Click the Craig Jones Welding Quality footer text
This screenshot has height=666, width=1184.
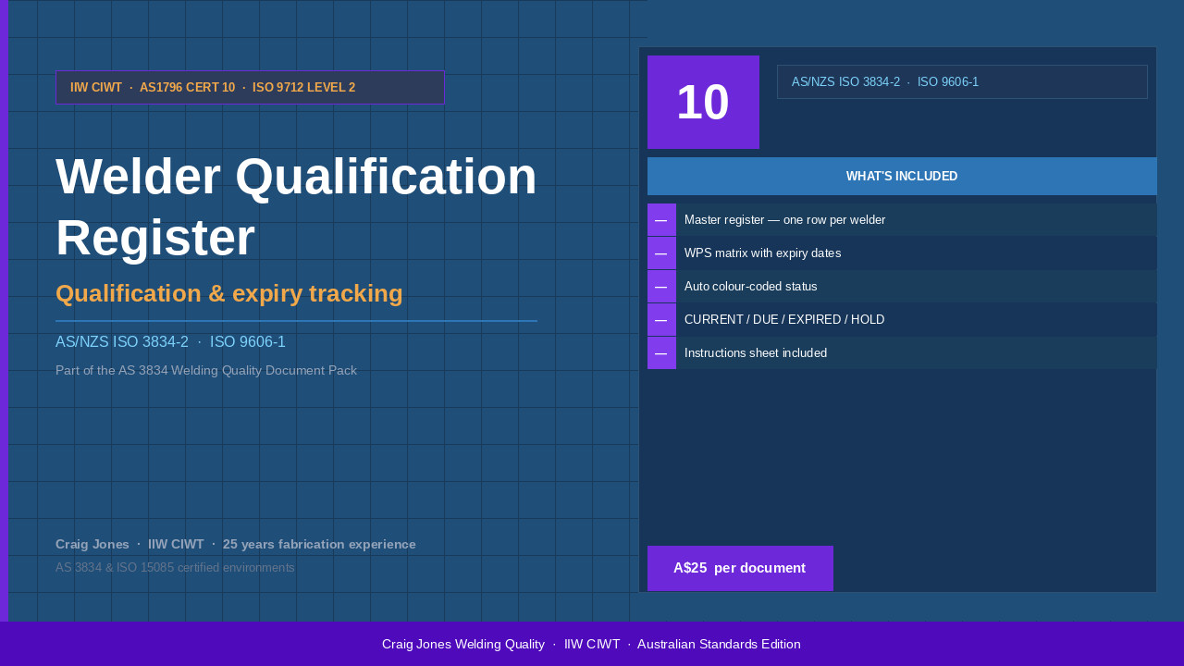(x=591, y=644)
